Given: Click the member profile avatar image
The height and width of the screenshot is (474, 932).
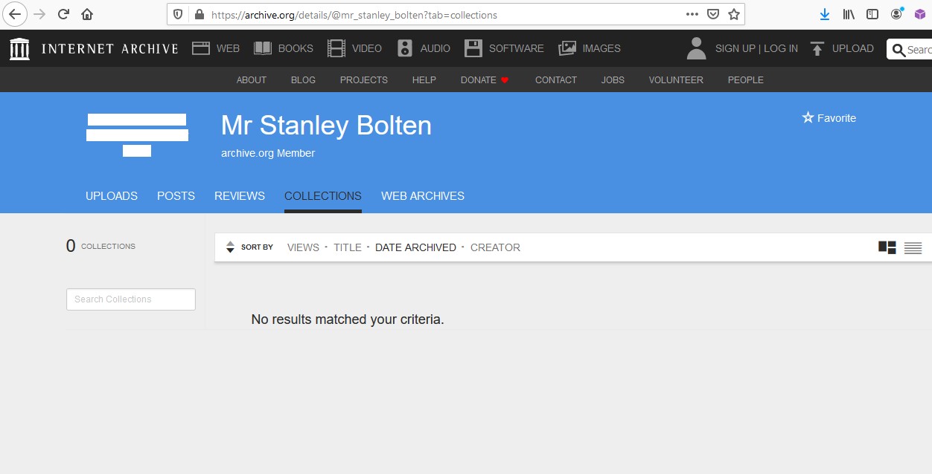Looking at the screenshot, I should [137, 135].
